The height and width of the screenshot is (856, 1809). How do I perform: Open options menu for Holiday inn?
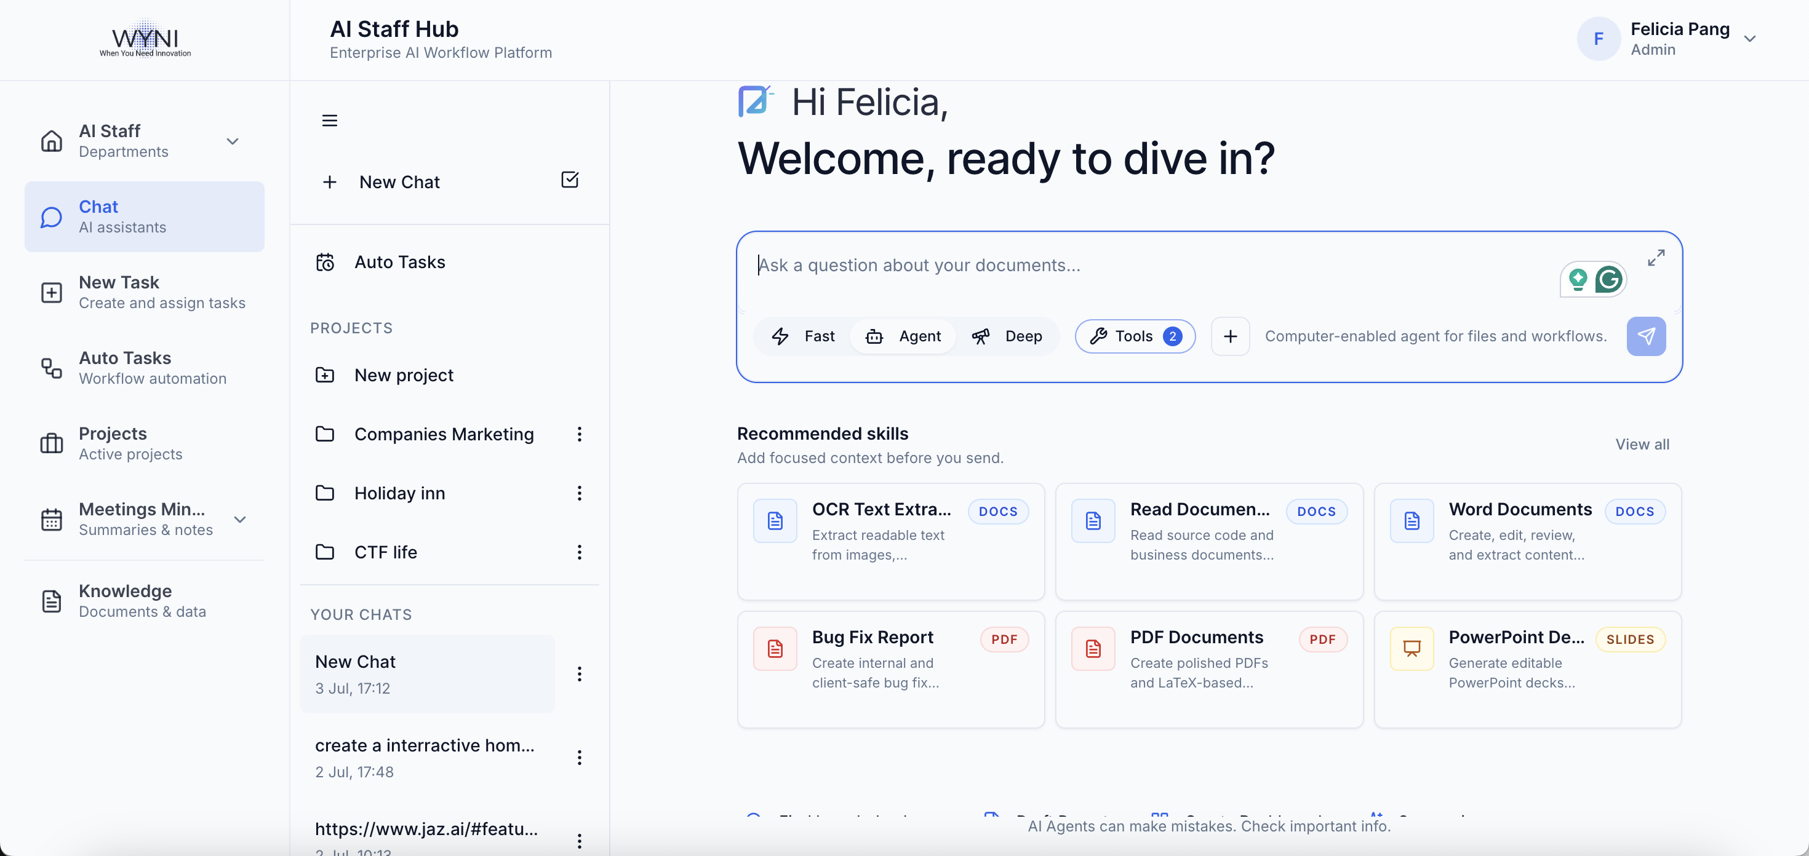[580, 493]
